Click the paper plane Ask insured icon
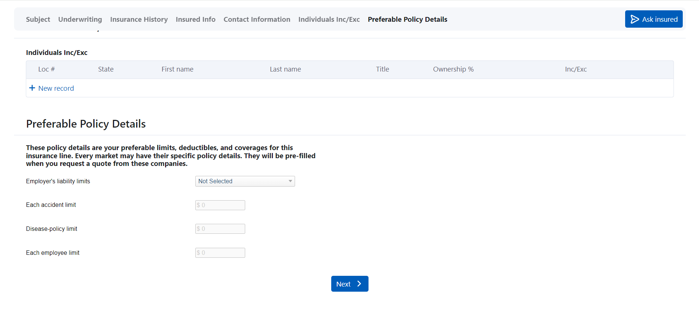The width and height of the screenshot is (699, 309). 634,19
